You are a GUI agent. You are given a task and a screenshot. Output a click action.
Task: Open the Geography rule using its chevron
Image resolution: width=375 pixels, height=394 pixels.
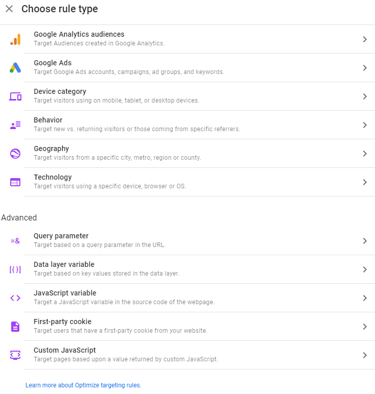(365, 154)
